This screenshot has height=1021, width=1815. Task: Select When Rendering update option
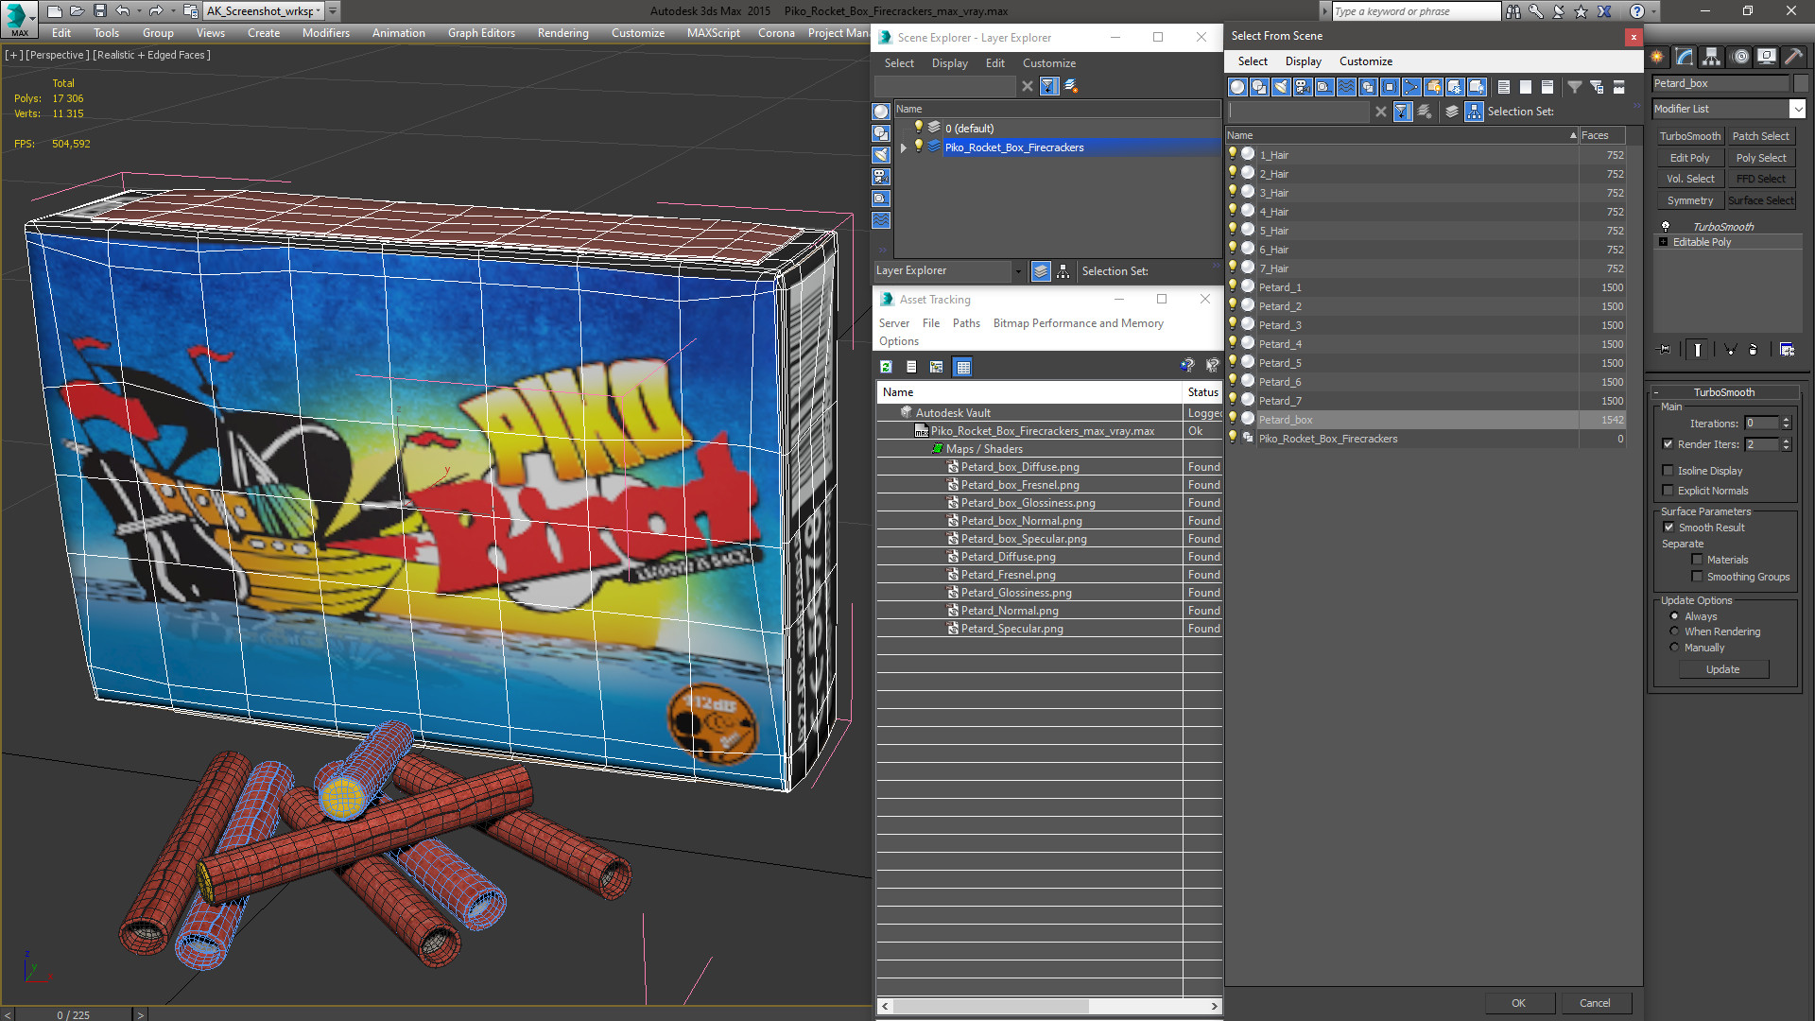point(1674,632)
